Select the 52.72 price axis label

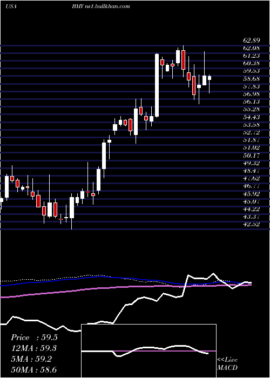(x=251, y=132)
